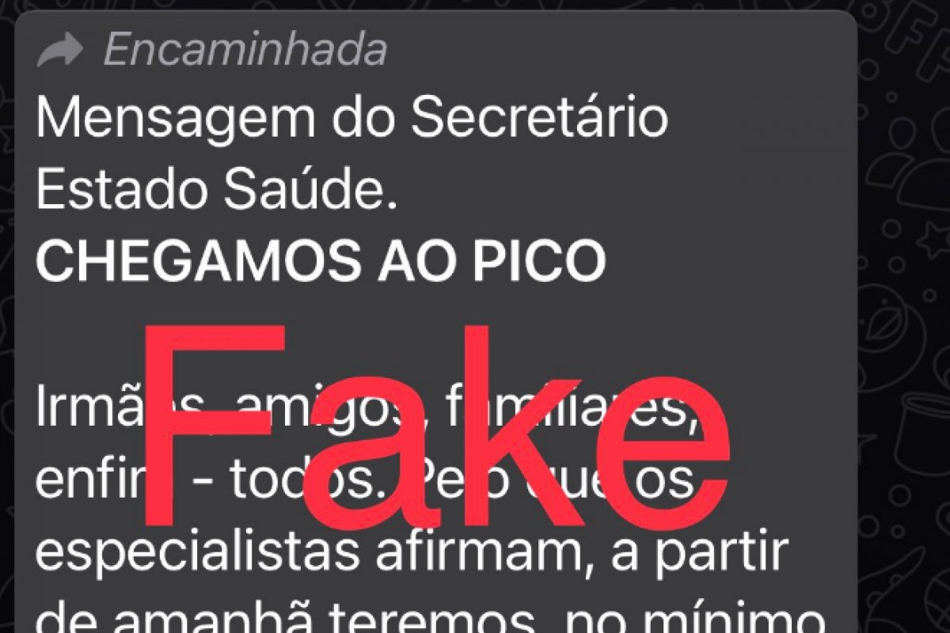
Task: Click the 'Estado Saúde.' text line
Action: click(215, 191)
